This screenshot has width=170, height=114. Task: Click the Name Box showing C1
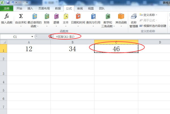pyautogui.click(x=15, y=37)
